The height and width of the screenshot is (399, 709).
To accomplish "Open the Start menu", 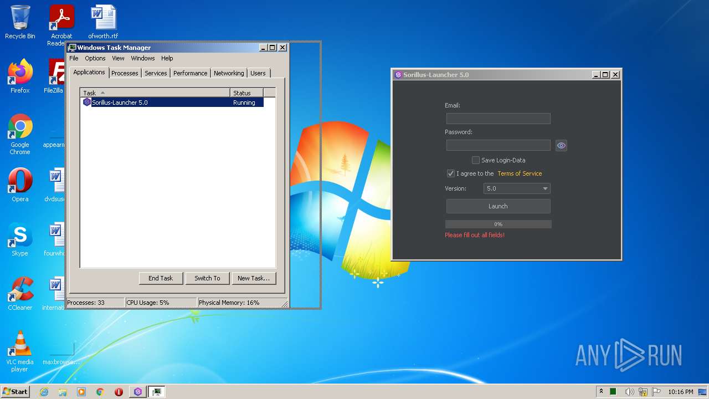I will [16, 391].
